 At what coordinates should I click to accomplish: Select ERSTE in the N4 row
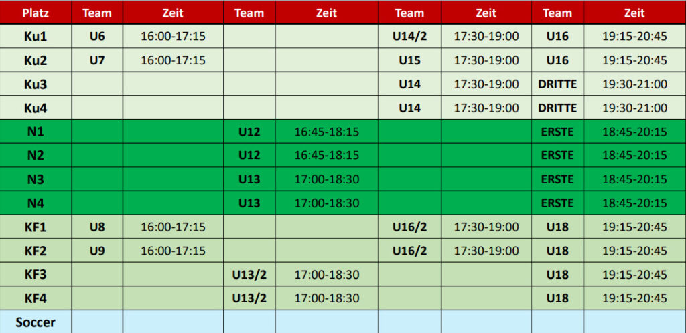tap(557, 203)
